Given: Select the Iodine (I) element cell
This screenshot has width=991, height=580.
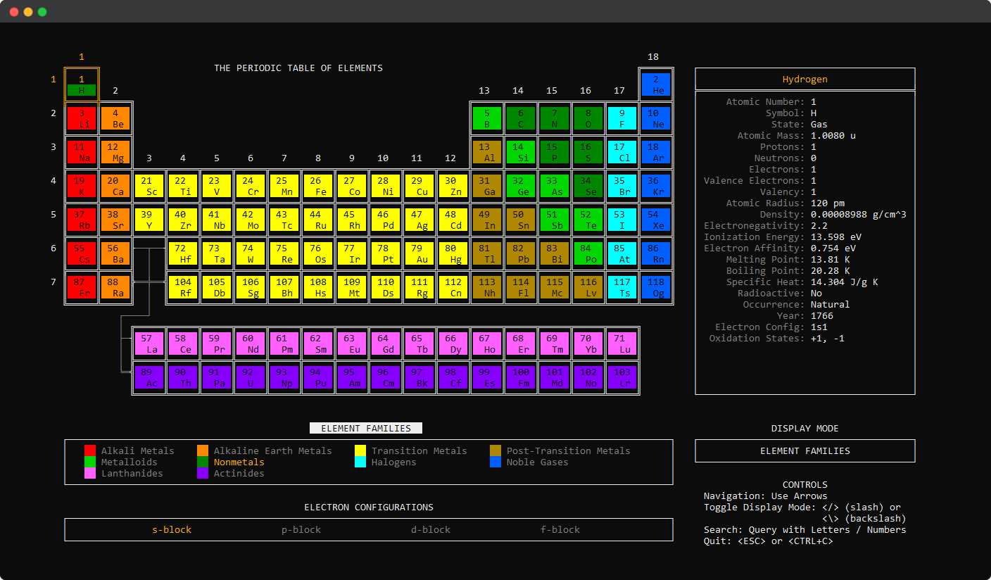Looking at the screenshot, I should 622,220.
